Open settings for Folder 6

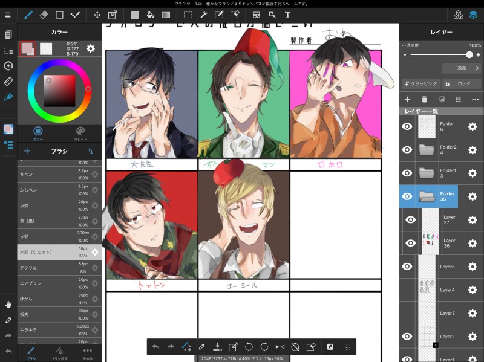pos(473,126)
